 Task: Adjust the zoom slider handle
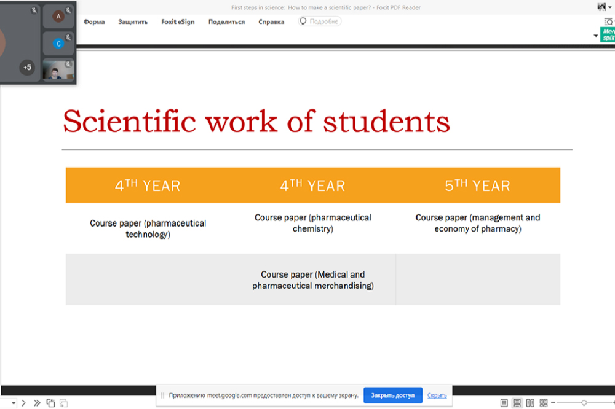(x=584, y=403)
